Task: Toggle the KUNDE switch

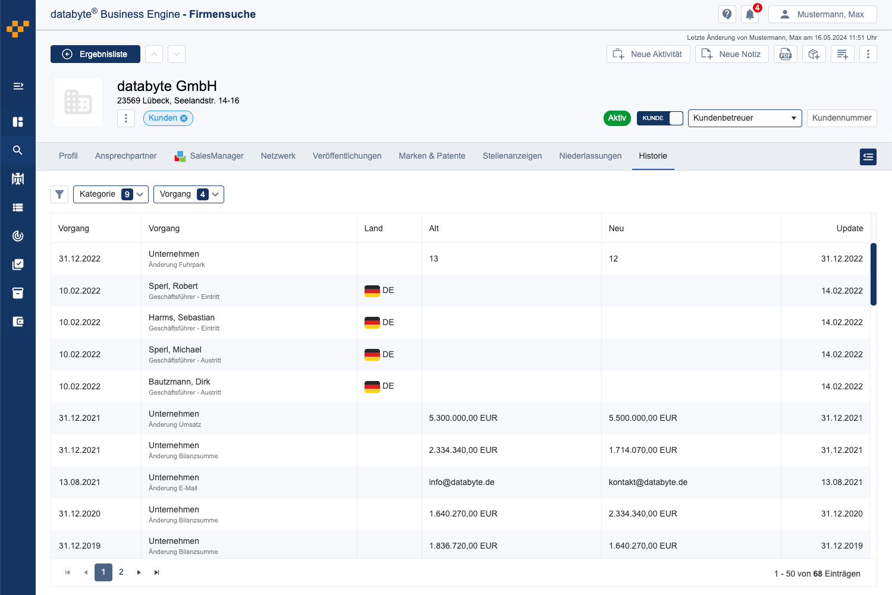Action: 660,118
